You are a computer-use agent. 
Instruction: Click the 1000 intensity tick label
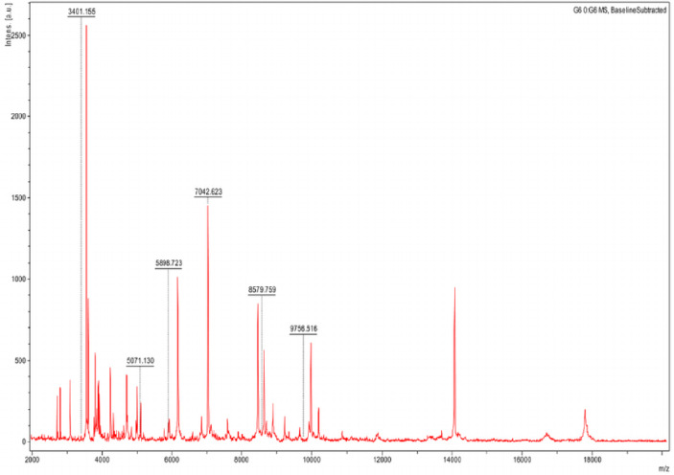pyautogui.click(x=18, y=280)
